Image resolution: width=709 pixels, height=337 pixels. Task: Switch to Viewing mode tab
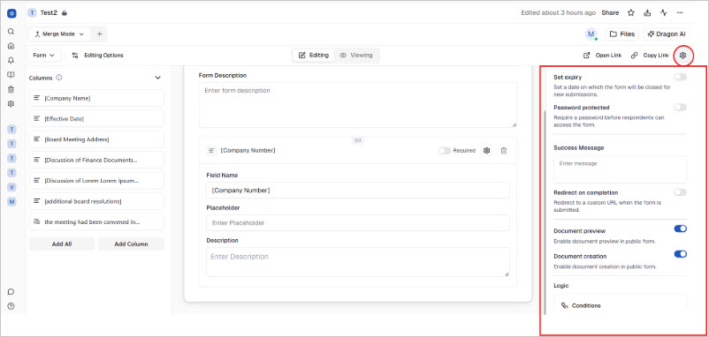tap(356, 55)
